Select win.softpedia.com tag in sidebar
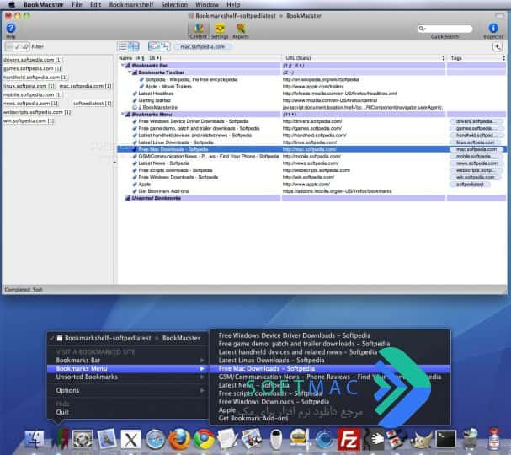 click(29, 121)
